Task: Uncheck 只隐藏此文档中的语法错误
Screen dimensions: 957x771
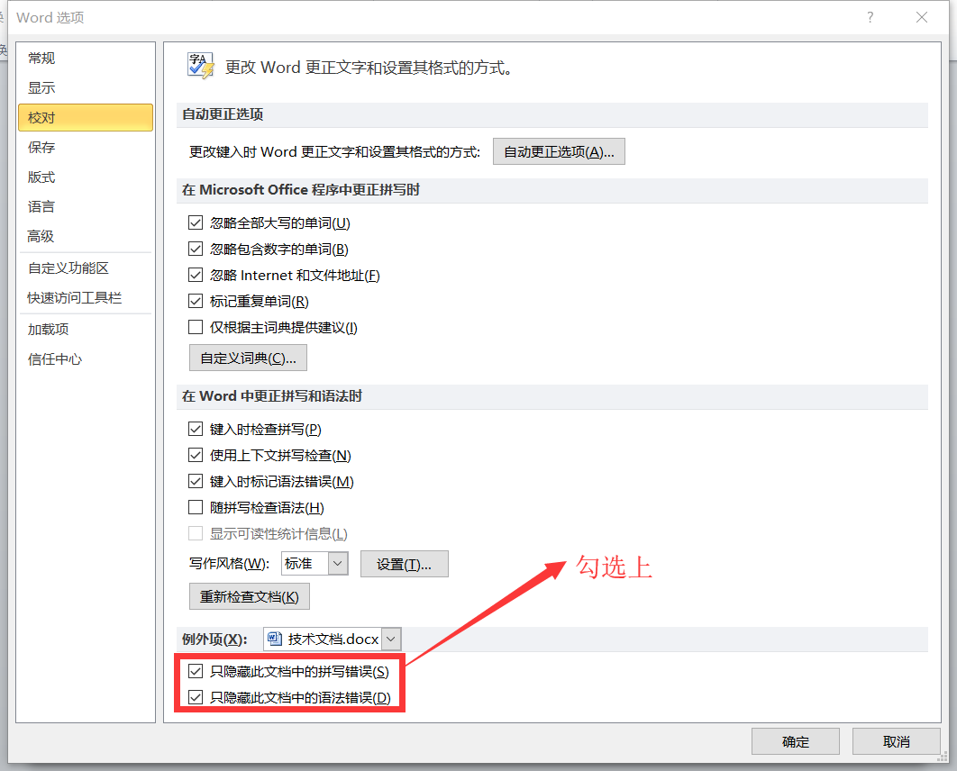Action: pos(196,697)
